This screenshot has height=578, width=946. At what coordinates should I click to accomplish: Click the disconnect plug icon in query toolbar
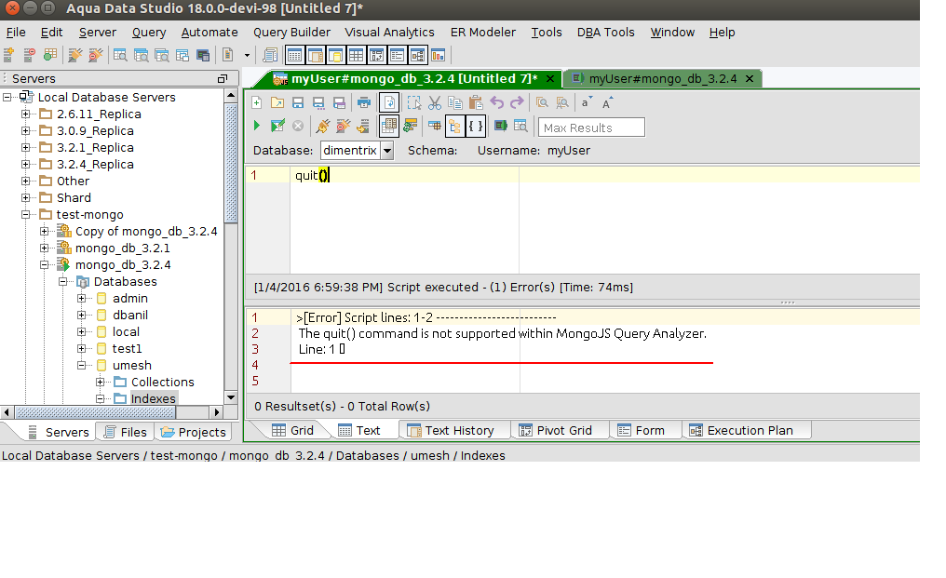pyautogui.click(x=344, y=126)
